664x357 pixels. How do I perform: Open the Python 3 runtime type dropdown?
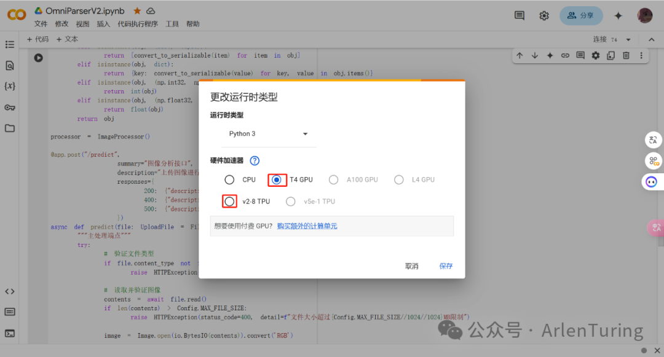267,133
